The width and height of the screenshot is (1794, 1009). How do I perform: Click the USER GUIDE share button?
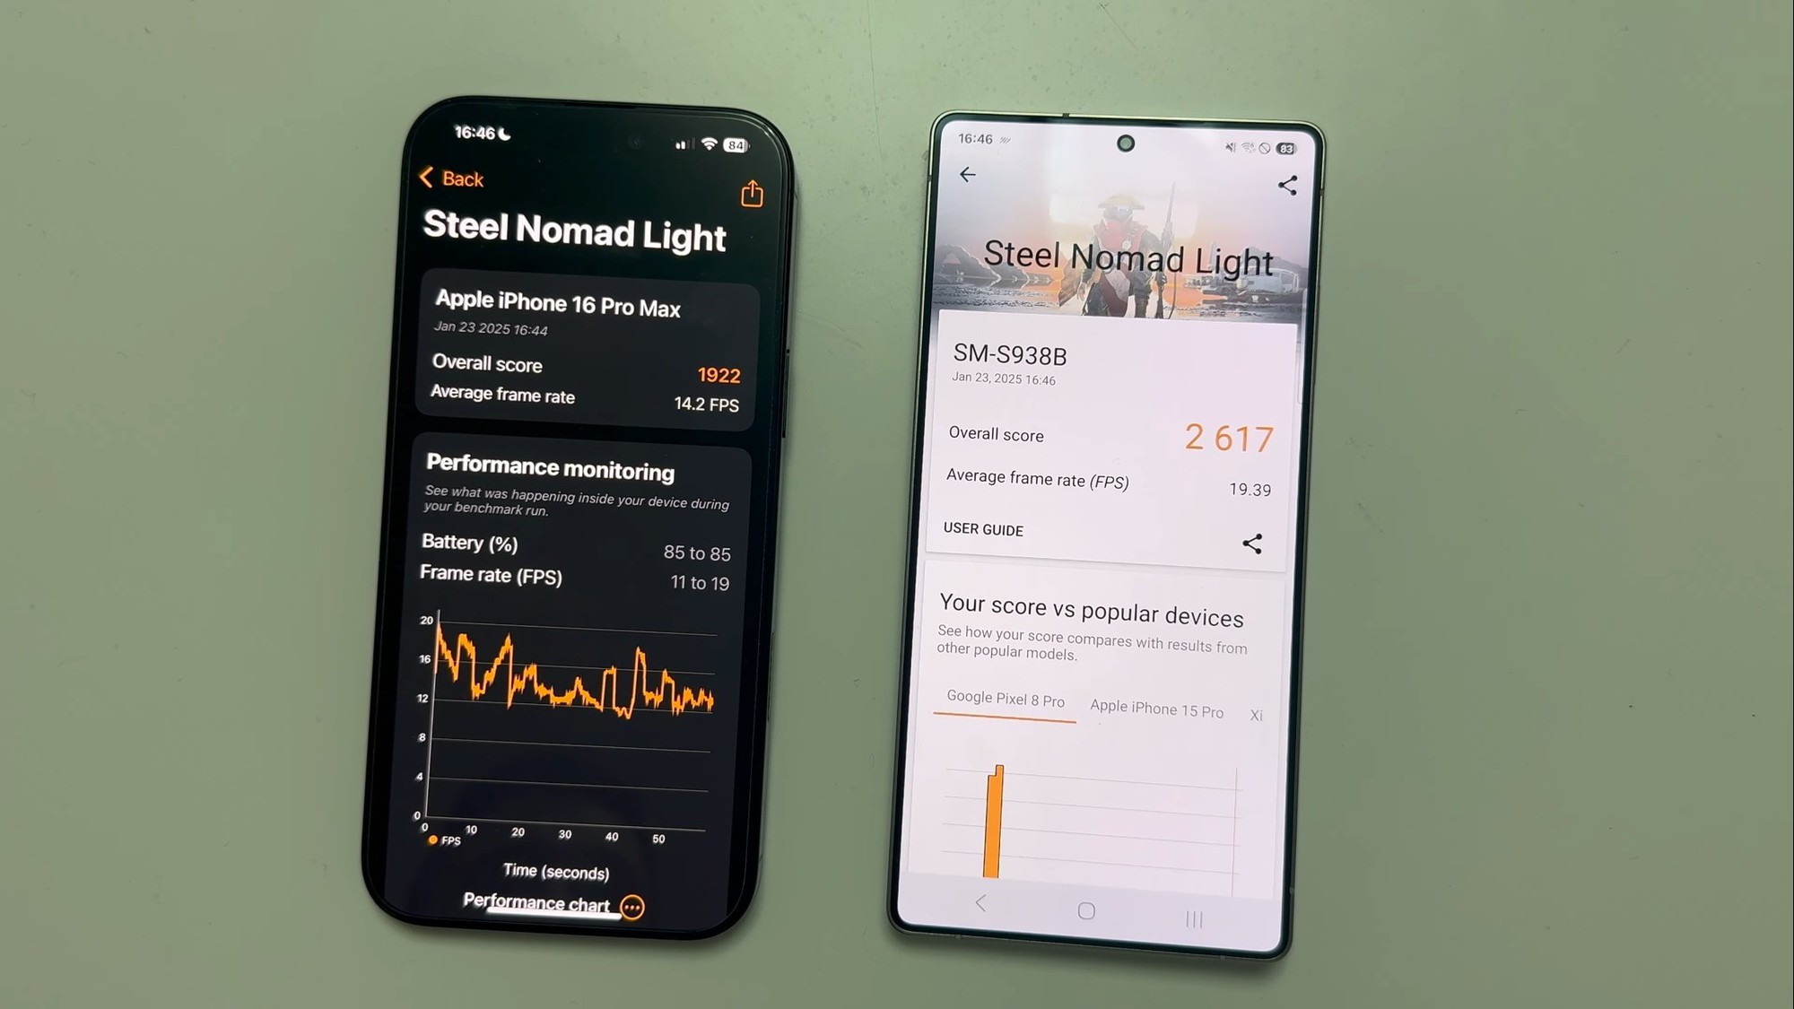pos(1257,542)
